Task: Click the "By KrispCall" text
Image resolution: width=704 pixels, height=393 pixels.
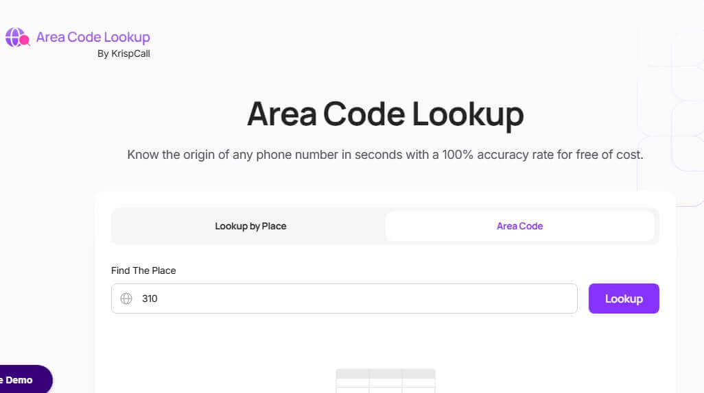Action: pyautogui.click(x=124, y=53)
